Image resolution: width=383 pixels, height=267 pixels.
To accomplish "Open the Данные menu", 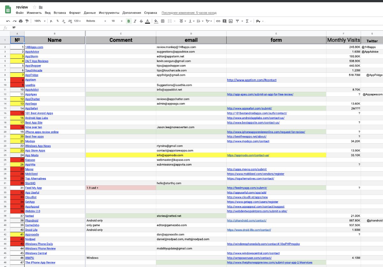I will [x=90, y=13].
